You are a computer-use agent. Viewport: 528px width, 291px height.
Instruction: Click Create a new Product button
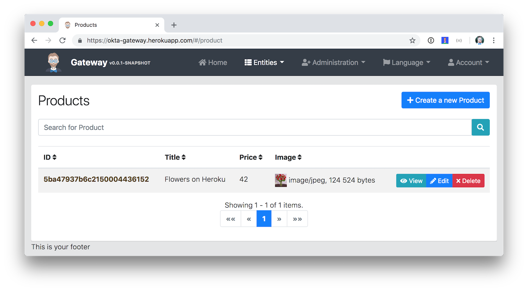click(x=445, y=100)
